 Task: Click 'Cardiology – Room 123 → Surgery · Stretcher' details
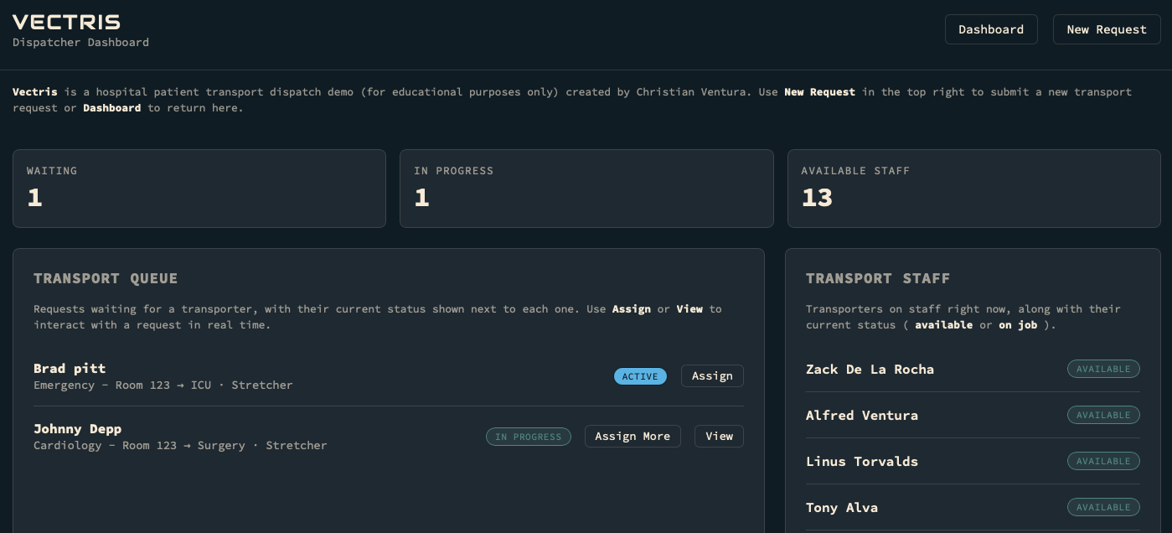[x=180, y=446]
